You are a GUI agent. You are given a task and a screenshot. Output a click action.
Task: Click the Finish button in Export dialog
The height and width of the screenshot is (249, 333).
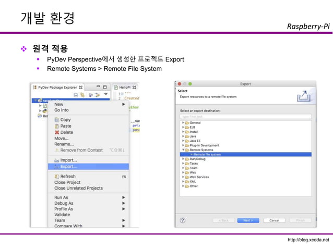(x=301, y=220)
